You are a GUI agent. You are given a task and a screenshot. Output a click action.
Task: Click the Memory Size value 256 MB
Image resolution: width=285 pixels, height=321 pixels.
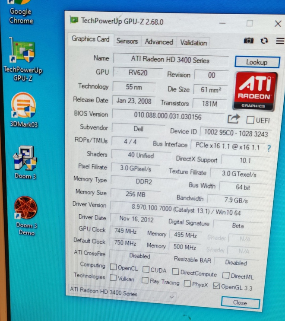(x=136, y=194)
